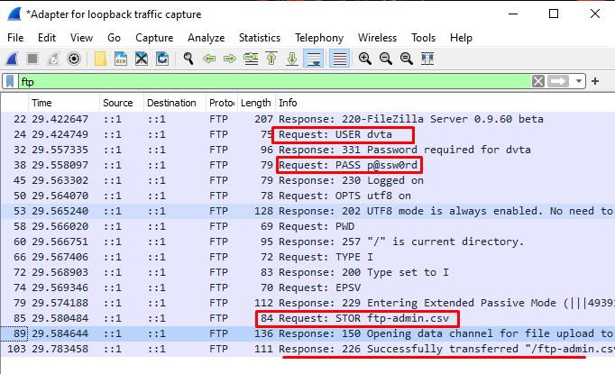Add a display filter button with plus
The image size is (615, 374).
pyautogui.click(x=595, y=81)
